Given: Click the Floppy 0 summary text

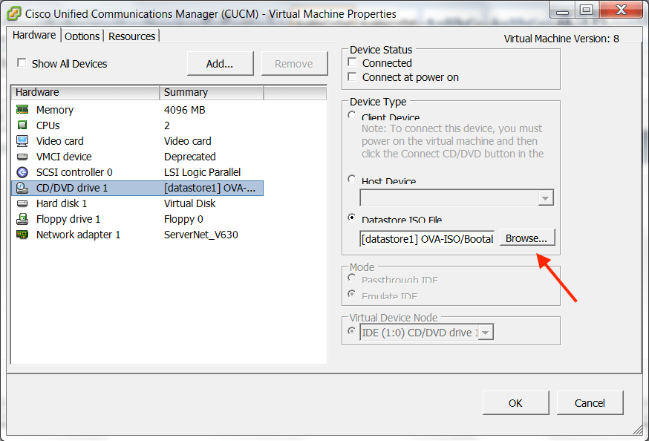Looking at the screenshot, I should coord(183,219).
